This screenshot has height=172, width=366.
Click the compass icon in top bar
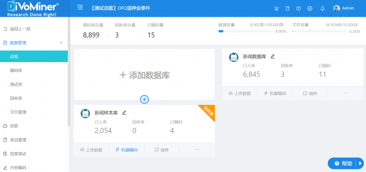coord(310,9)
